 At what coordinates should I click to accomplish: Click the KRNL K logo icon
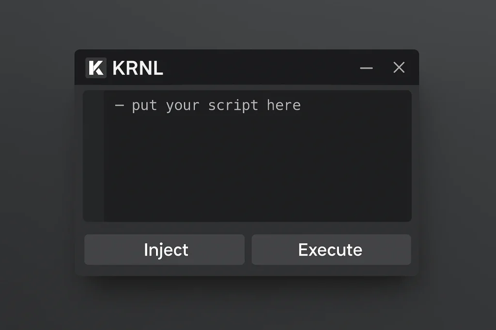pos(95,68)
